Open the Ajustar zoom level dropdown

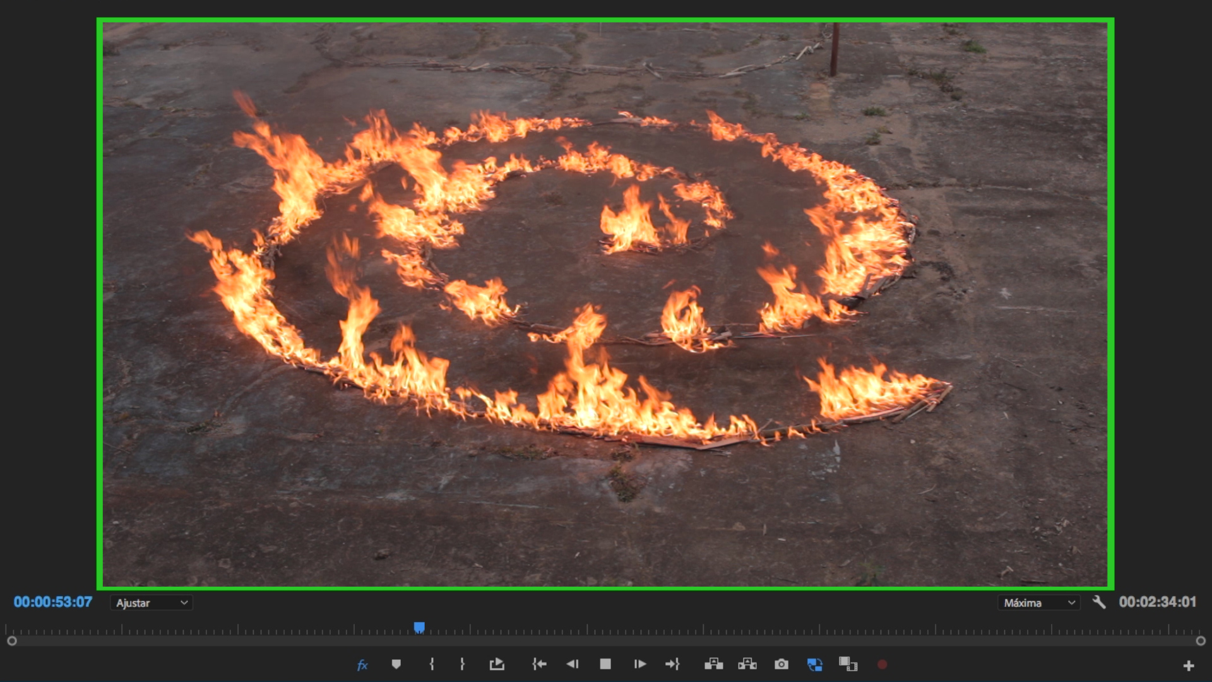point(151,603)
